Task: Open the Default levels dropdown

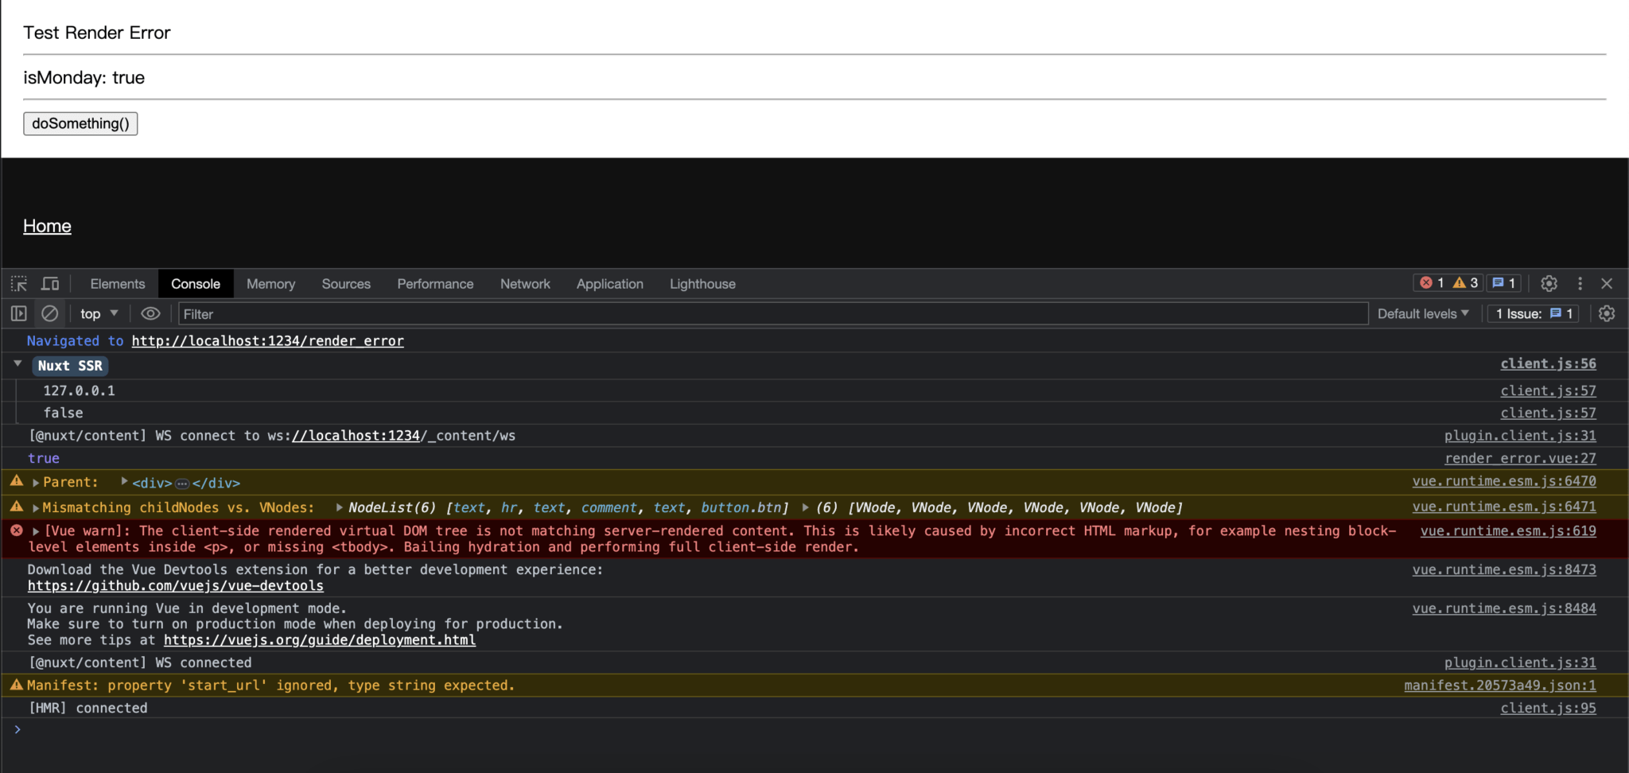Action: click(x=1422, y=314)
